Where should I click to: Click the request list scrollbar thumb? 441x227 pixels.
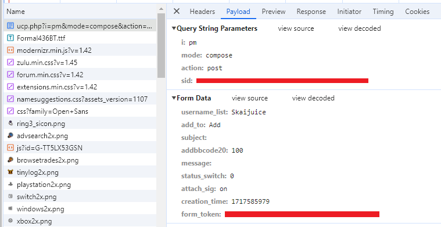[161, 45]
